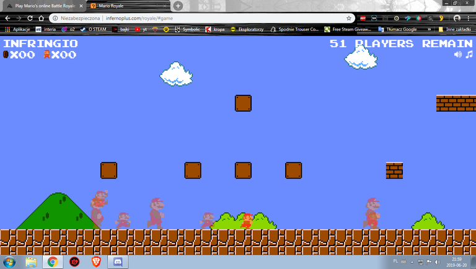The height and width of the screenshot is (269, 476).
Task: Focus the infernoplus.com address bar
Action: pos(202,18)
